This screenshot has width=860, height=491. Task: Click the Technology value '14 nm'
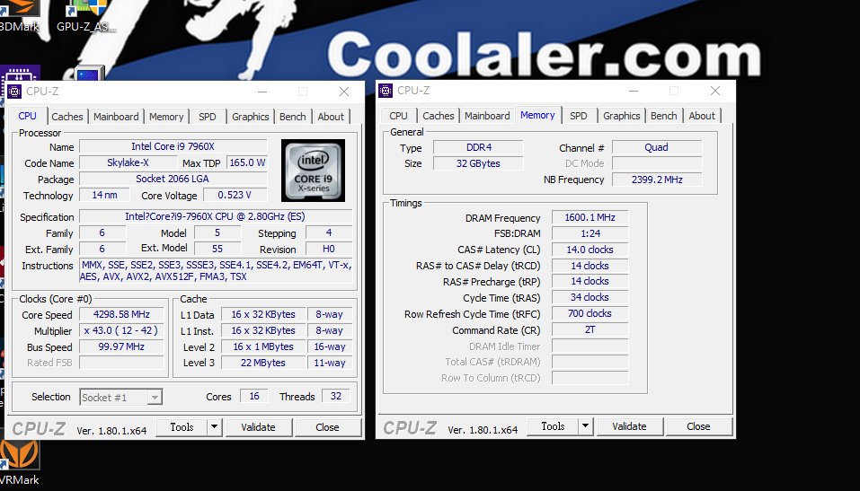pyautogui.click(x=104, y=195)
